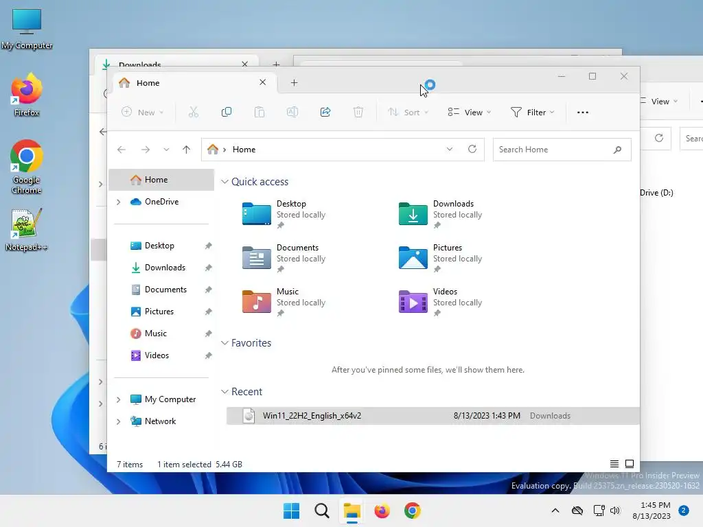Select OneDrive in navigation pane
Screen dimensions: 703x527
pyautogui.click(x=161, y=202)
